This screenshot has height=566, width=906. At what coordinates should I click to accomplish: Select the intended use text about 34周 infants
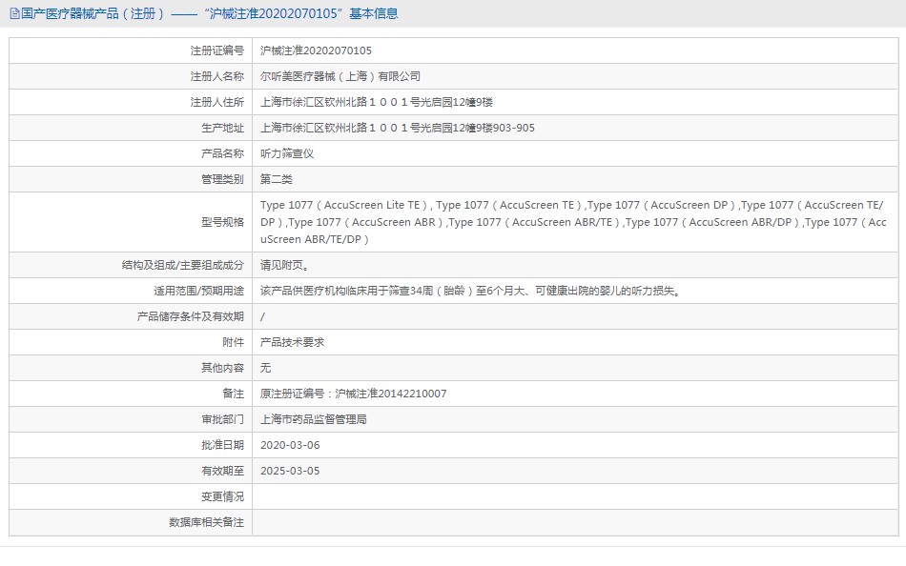(471, 291)
